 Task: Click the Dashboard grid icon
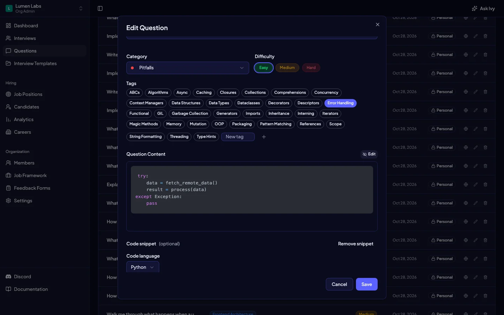coord(8,26)
